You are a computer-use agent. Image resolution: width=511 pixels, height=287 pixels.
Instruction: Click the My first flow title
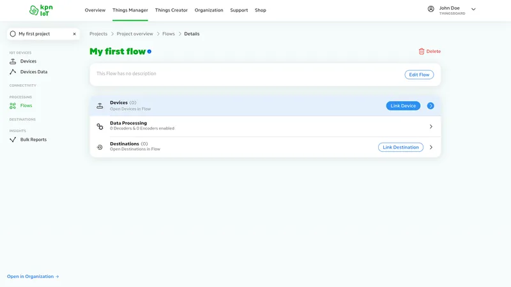[118, 52]
